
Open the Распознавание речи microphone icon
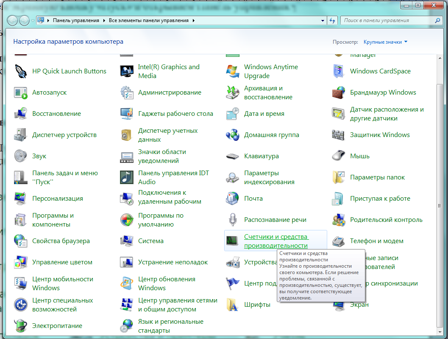point(232,220)
